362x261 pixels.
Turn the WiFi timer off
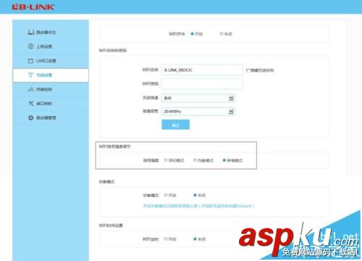tap(195, 239)
